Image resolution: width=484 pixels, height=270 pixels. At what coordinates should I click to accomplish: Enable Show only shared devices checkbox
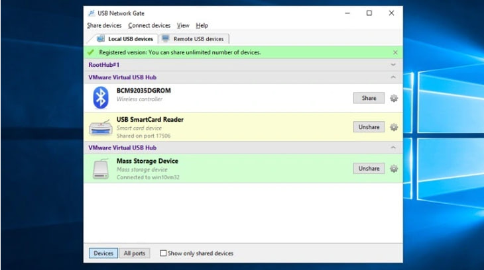click(163, 253)
